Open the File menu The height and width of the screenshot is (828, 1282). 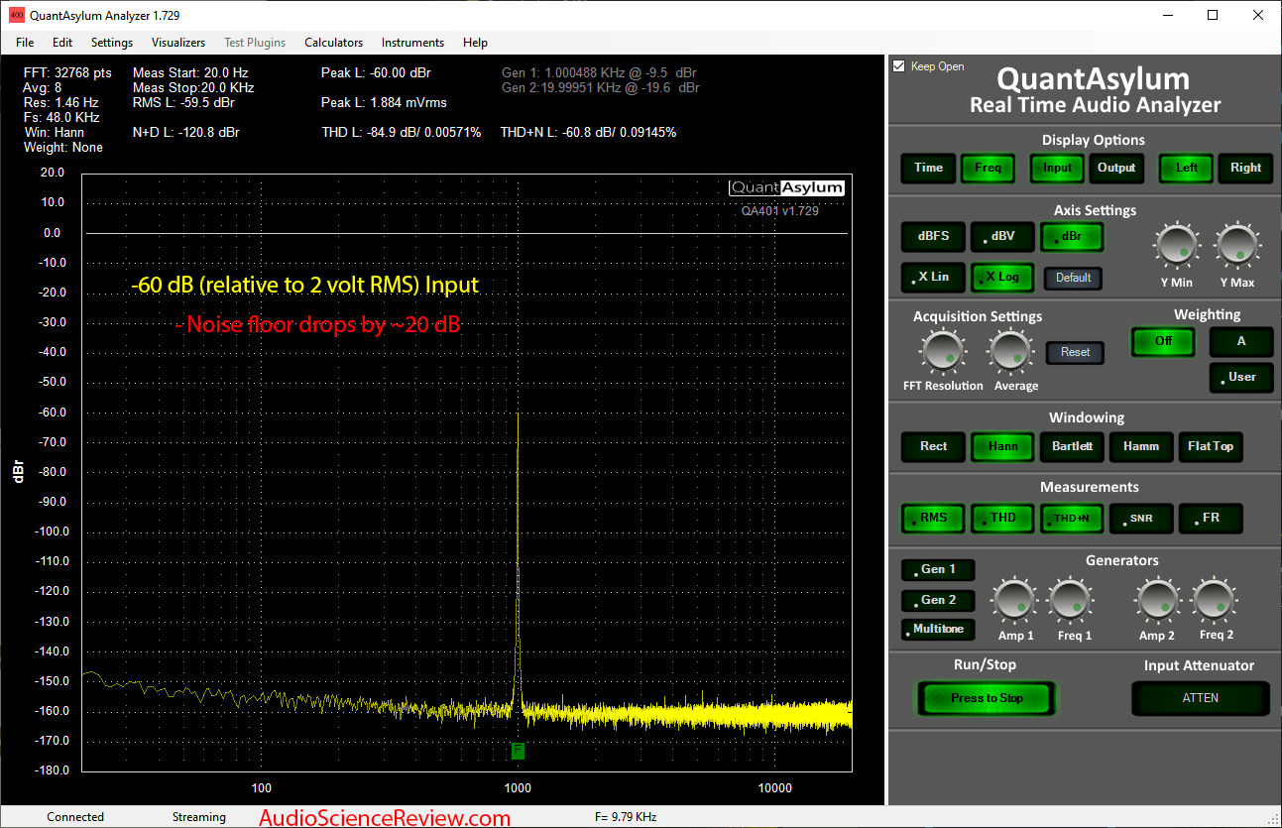click(25, 43)
